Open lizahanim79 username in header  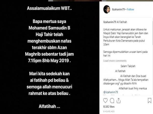pos(118,9)
